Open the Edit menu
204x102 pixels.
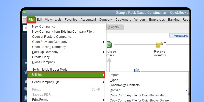40,20
